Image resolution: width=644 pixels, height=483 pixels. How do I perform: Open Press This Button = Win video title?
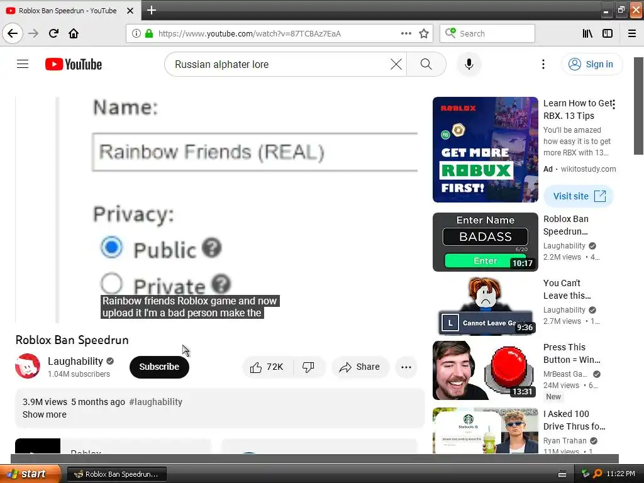click(x=572, y=353)
